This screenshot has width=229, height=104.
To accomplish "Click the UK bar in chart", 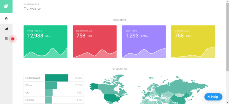I will click(x=49, y=93).
